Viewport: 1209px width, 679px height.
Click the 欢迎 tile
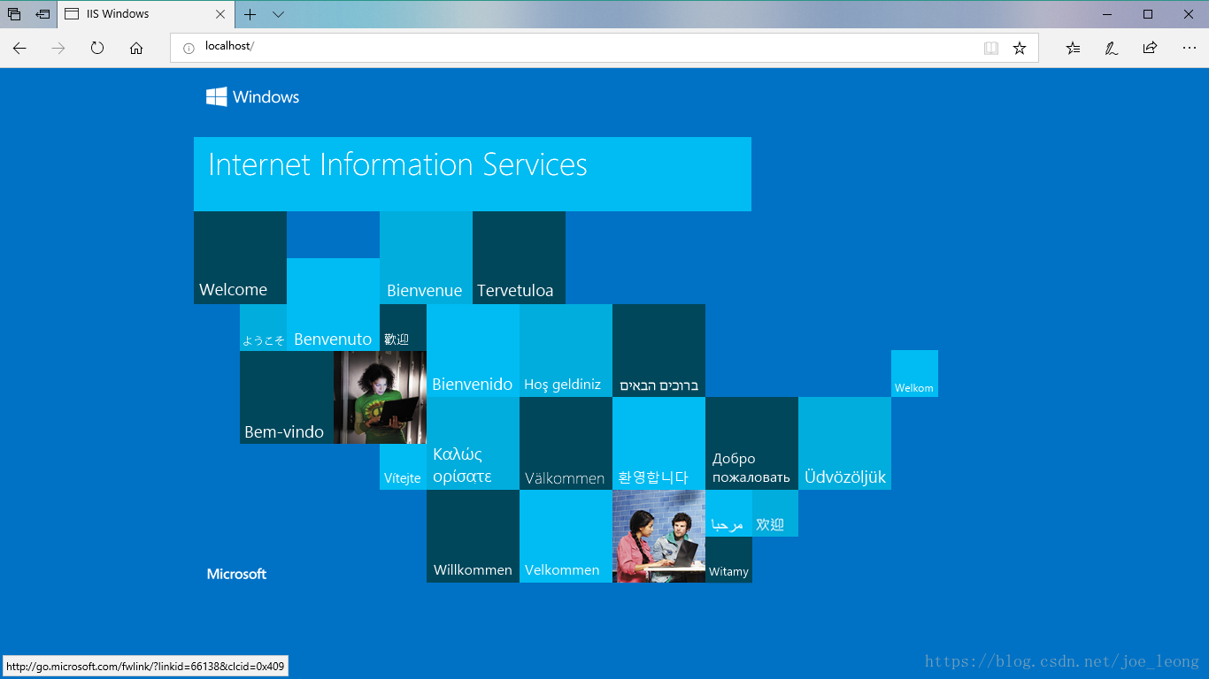click(775, 513)
